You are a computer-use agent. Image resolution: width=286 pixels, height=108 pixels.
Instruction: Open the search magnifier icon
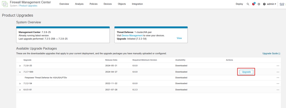coord(248,4)
